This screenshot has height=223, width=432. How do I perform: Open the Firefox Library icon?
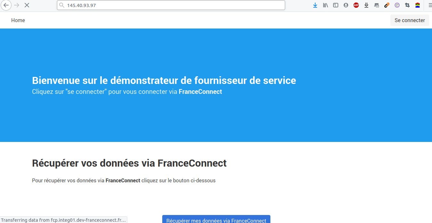(x=325, y=5)
